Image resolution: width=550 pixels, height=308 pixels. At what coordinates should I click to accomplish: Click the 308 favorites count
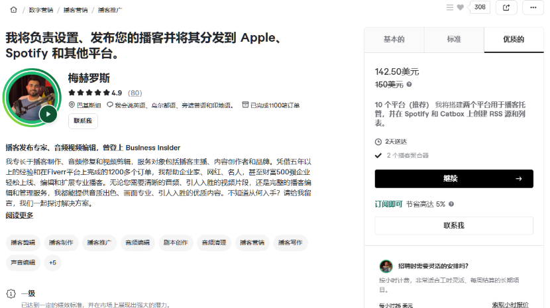[x=480, y=7]
